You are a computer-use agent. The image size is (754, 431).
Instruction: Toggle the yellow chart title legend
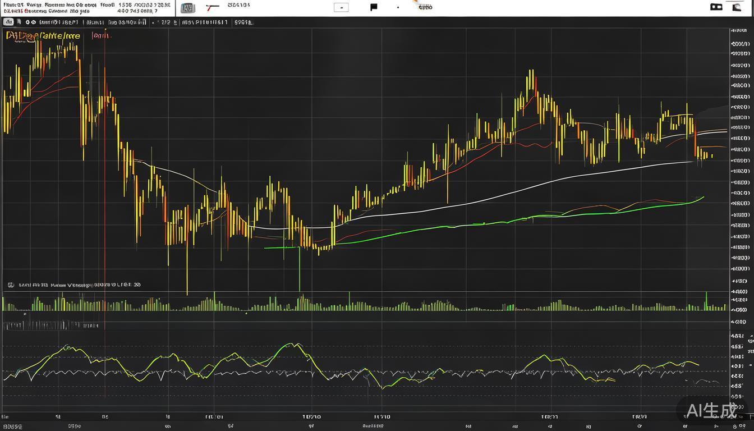[x=43, y=36]
